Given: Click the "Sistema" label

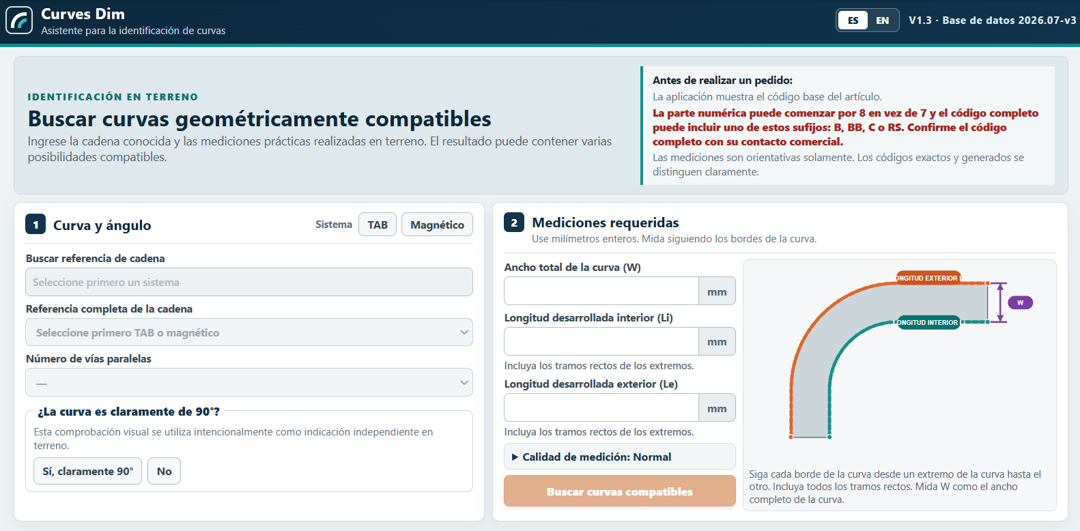Looking at the screenshot, I should point(334,225).
